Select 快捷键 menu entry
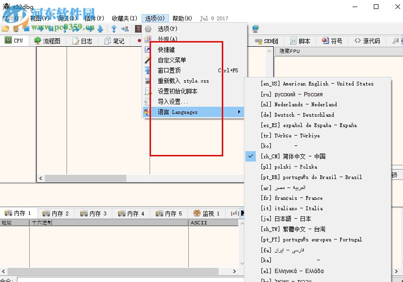This screenshot has height=282, width=403. (x=194, y=50)
